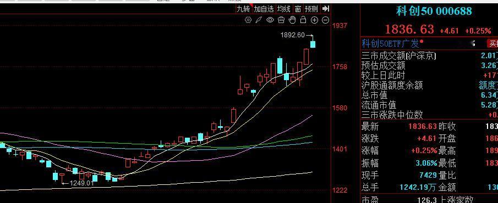Click the 窗 window button
Screen dimensions: 498x203
click(x=298, y=9)
